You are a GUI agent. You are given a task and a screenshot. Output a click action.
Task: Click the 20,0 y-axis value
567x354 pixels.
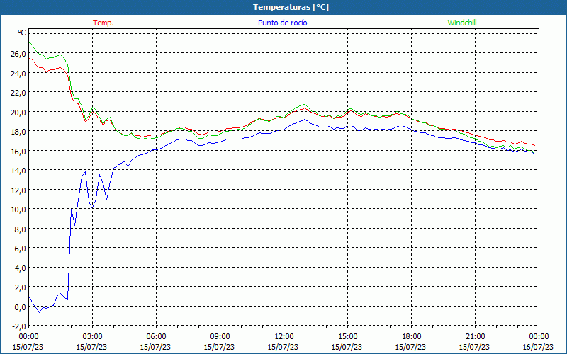[19, 113]
